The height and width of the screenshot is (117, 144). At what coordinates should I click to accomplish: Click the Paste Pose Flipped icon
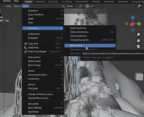pos(25,51)
